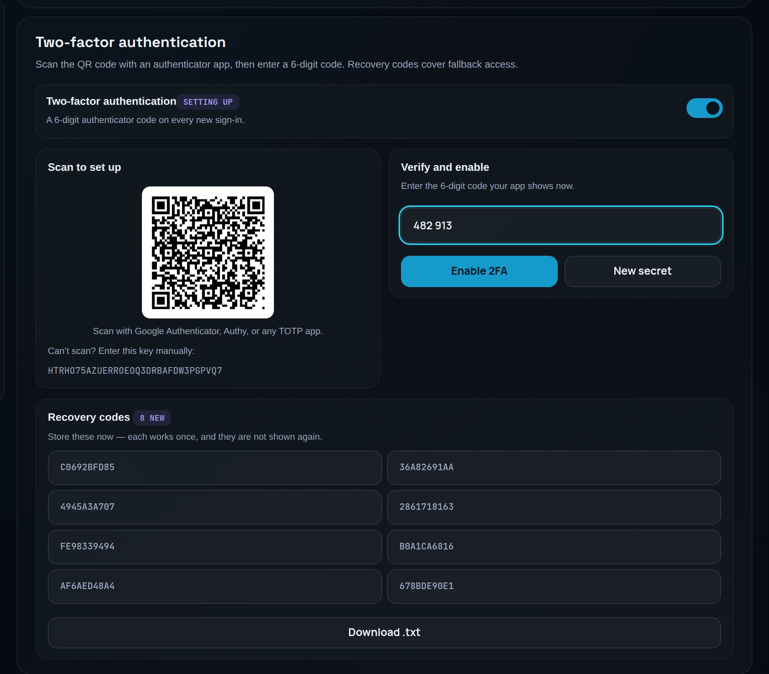
Task: Click the Enable 2FA button
Action: (x=479, y=271)
